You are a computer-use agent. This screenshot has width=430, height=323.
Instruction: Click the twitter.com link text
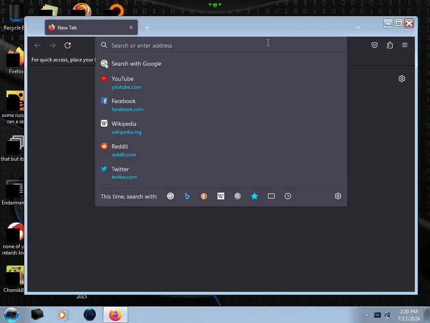[x=124, y=177]
